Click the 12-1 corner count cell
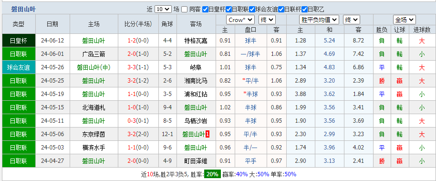Image resolution: width=436 pixels, height=181 pixels. [x=167, y=135]
